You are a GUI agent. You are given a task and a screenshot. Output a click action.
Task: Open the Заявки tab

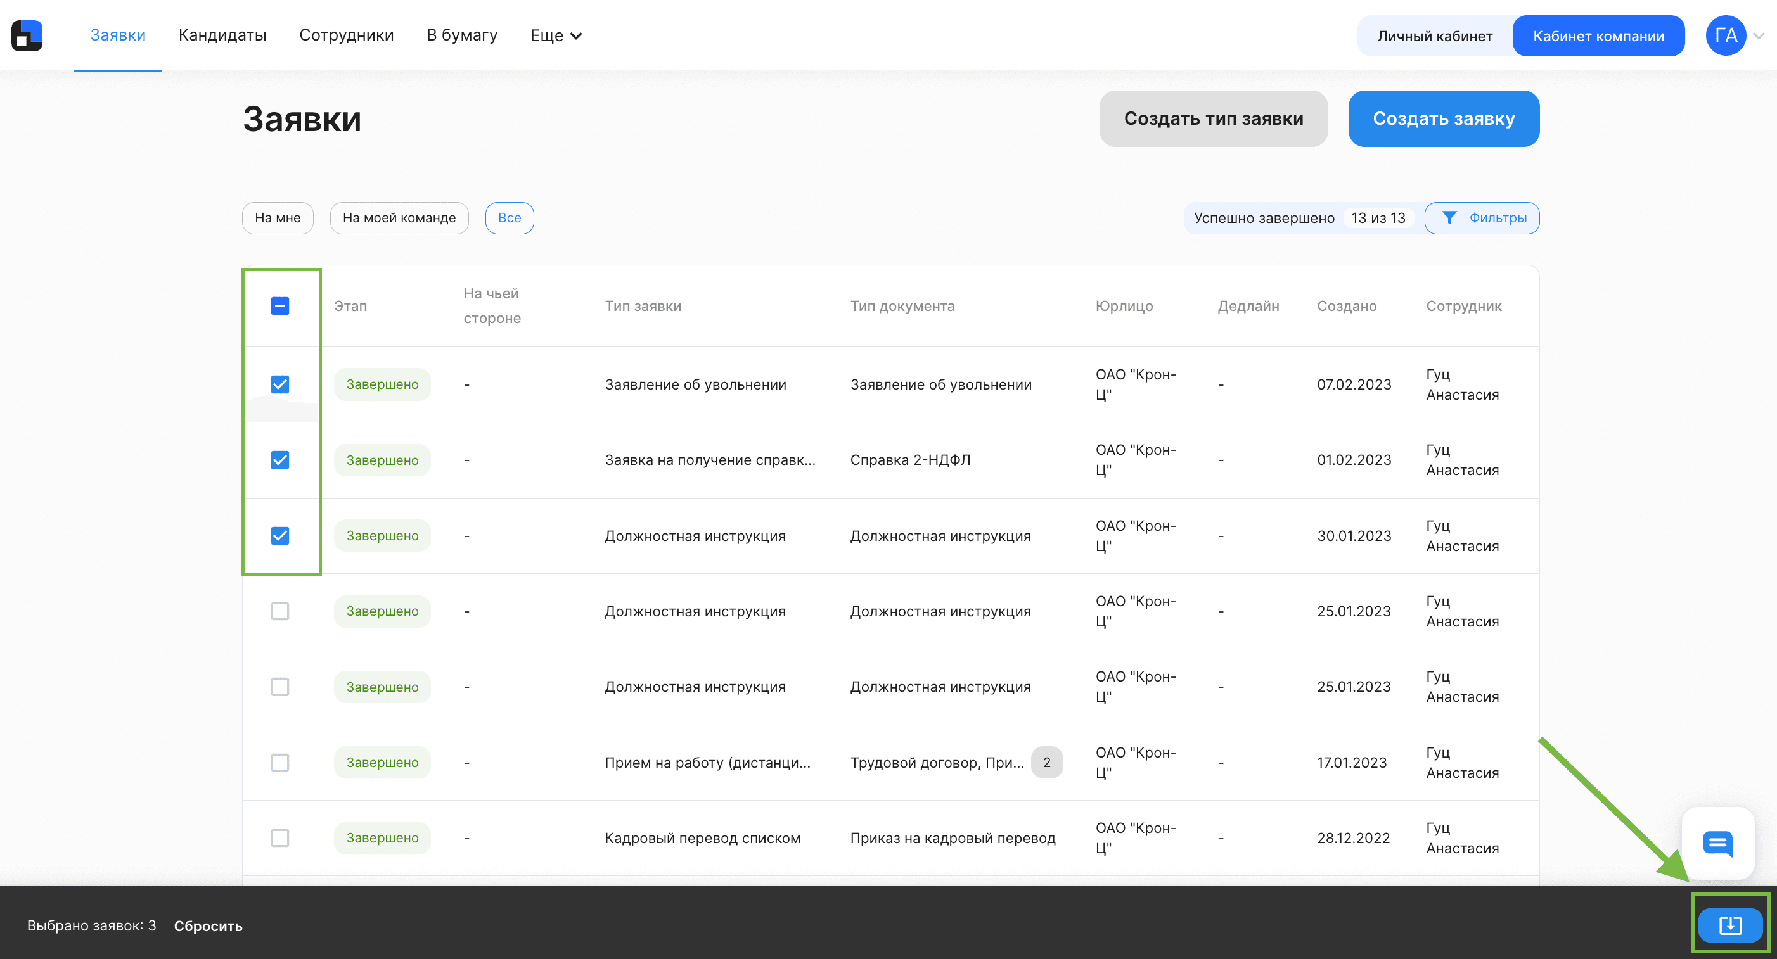pos(118,35)
